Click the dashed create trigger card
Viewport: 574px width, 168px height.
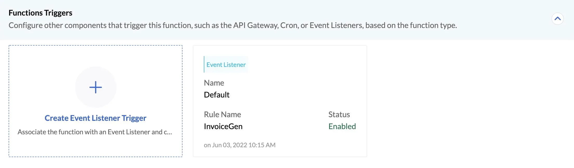tap(95, 101)
